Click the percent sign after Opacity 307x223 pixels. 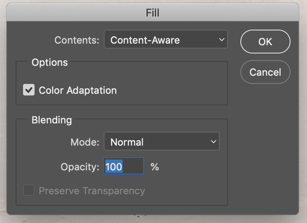click(x=155, y=167)
